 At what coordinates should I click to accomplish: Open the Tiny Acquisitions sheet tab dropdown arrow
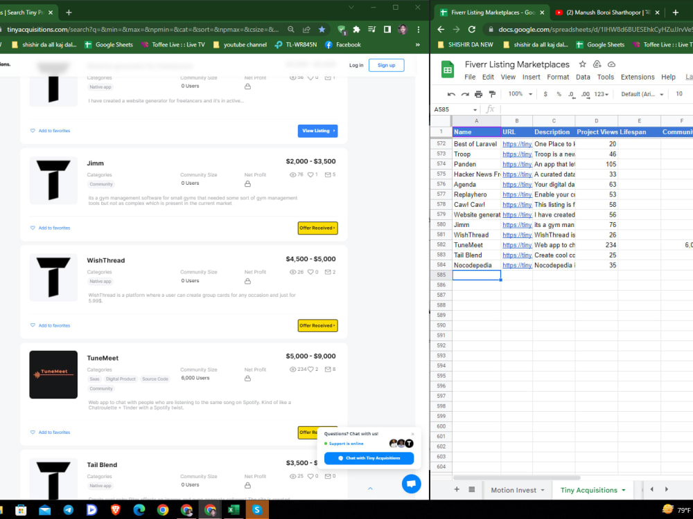[624, 491]
